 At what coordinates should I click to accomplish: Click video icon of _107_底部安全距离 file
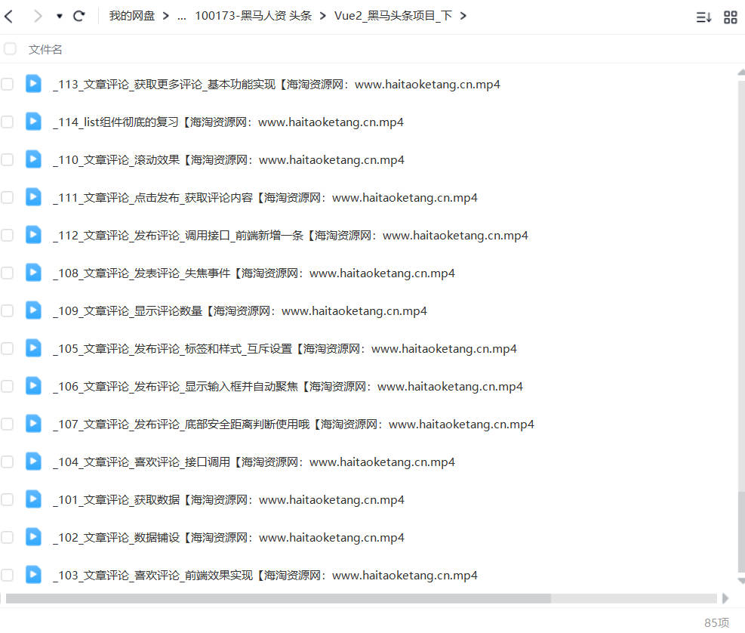pyautogui.click(x=33, y=423)
